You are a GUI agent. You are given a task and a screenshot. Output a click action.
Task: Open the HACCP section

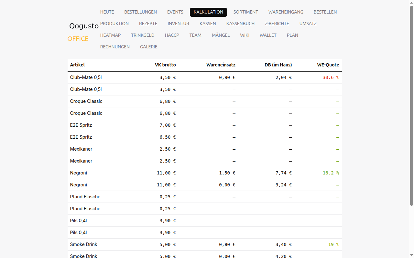172,35
